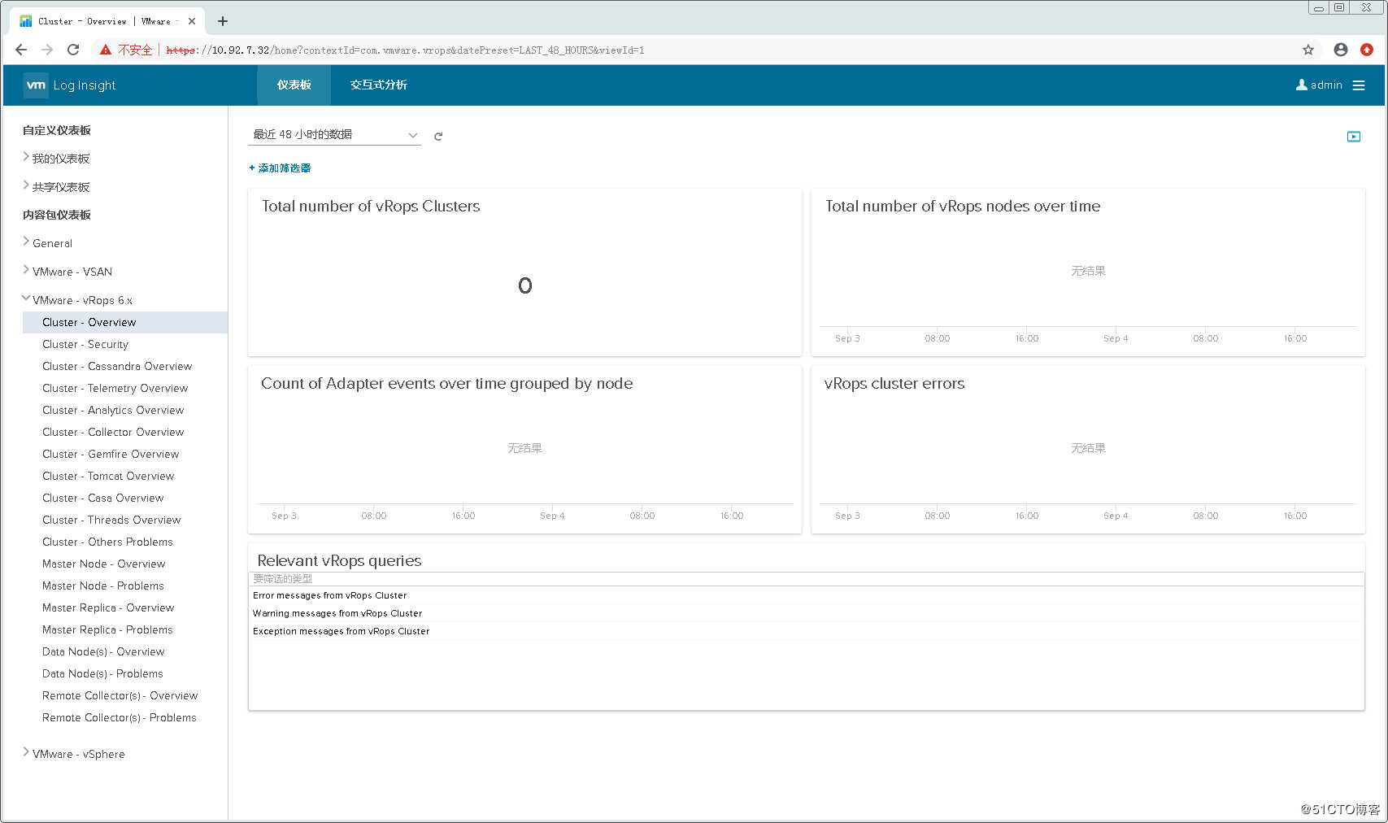Open Warning messages from vRops Cluster query
This screenshot has height=823, width=1388.
tap(337, 613)
